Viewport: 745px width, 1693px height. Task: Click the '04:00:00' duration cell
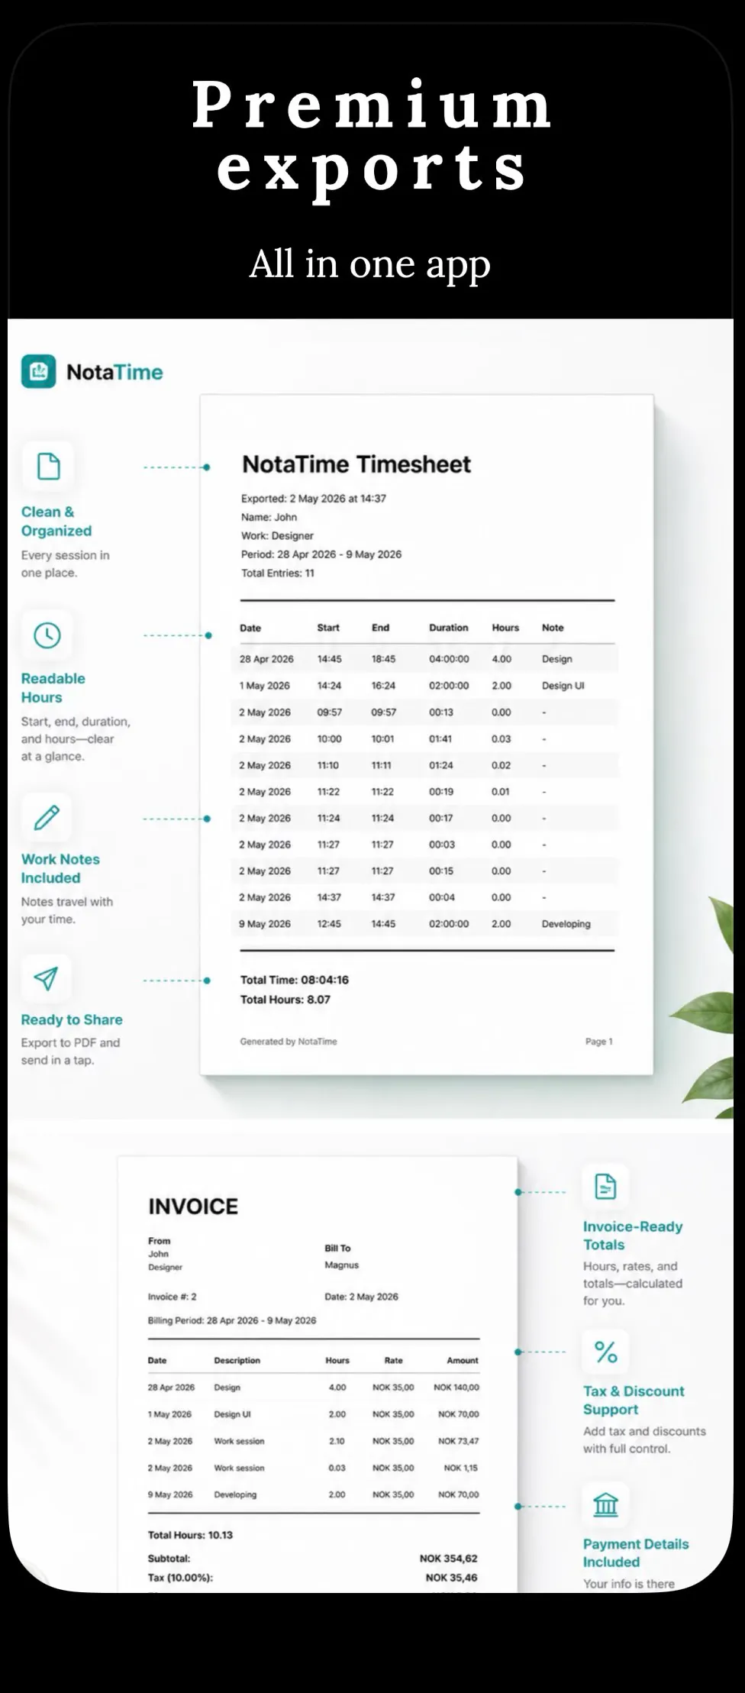point(449,659)
